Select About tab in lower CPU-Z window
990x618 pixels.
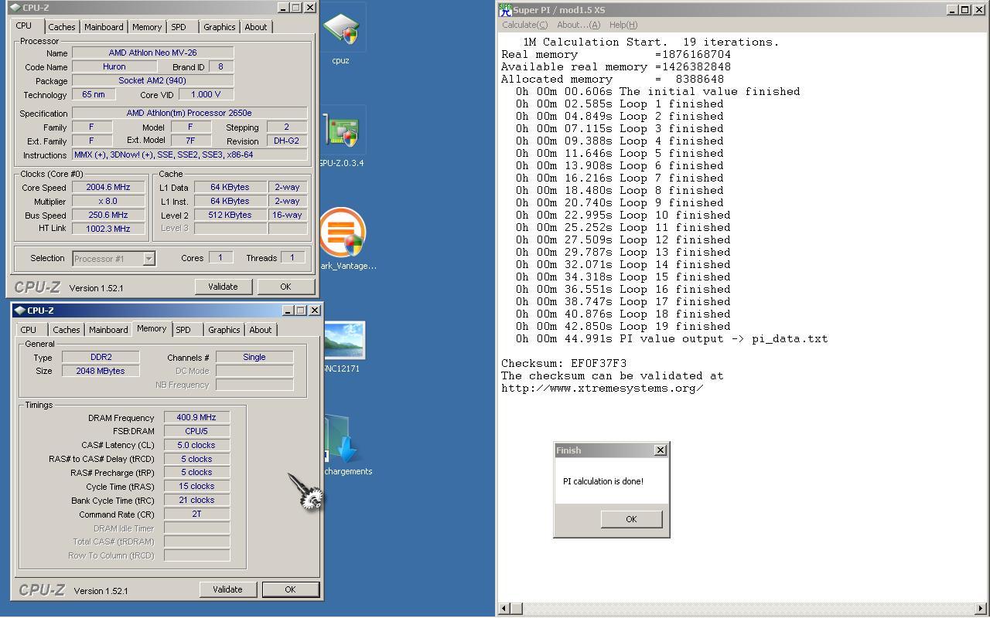[x=261, y=330]
